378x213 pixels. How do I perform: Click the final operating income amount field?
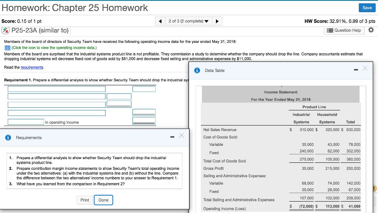coord(144,121)
